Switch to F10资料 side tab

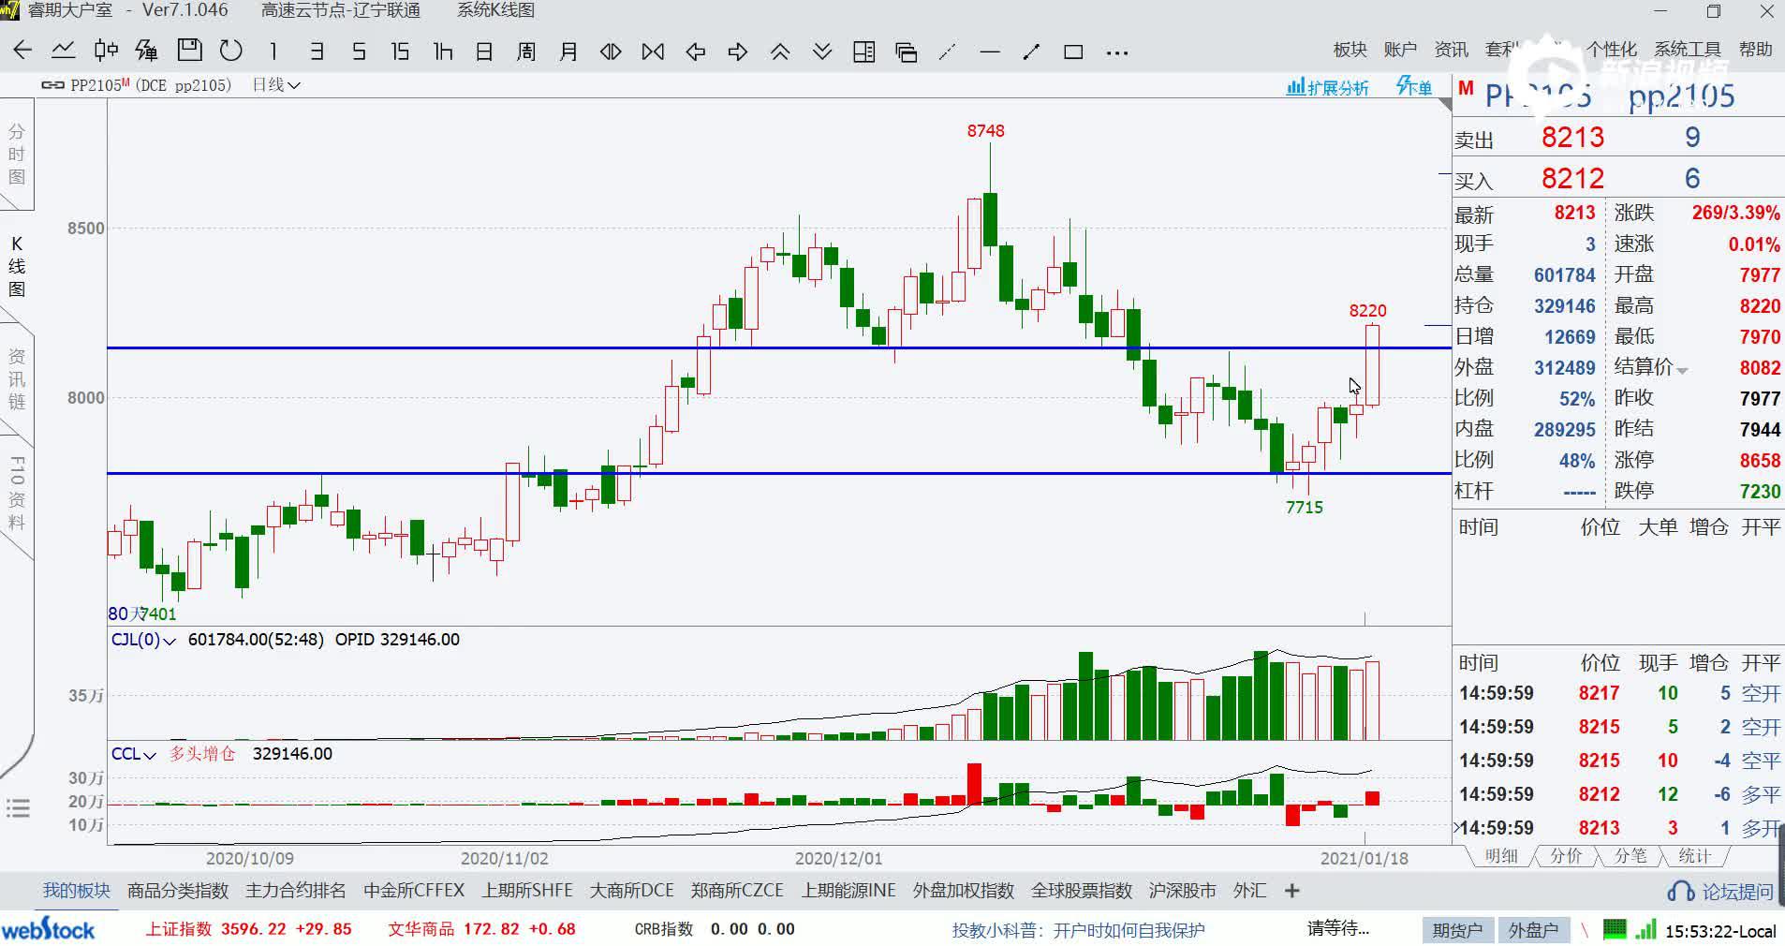17,494
